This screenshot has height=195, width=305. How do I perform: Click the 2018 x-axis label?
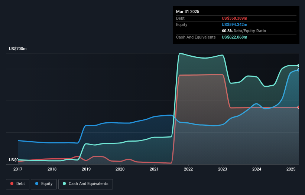(52, 169)
